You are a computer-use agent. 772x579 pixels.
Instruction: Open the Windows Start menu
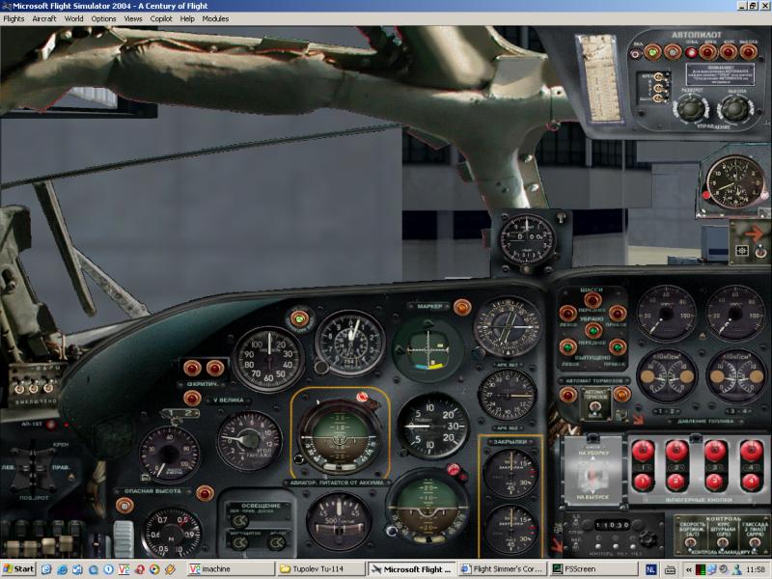(x=18, y=569)
